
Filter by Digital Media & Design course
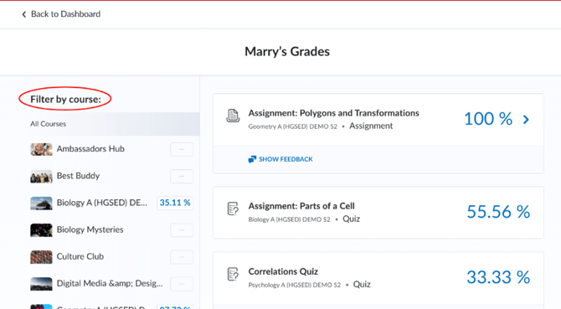tap(110, 283)
